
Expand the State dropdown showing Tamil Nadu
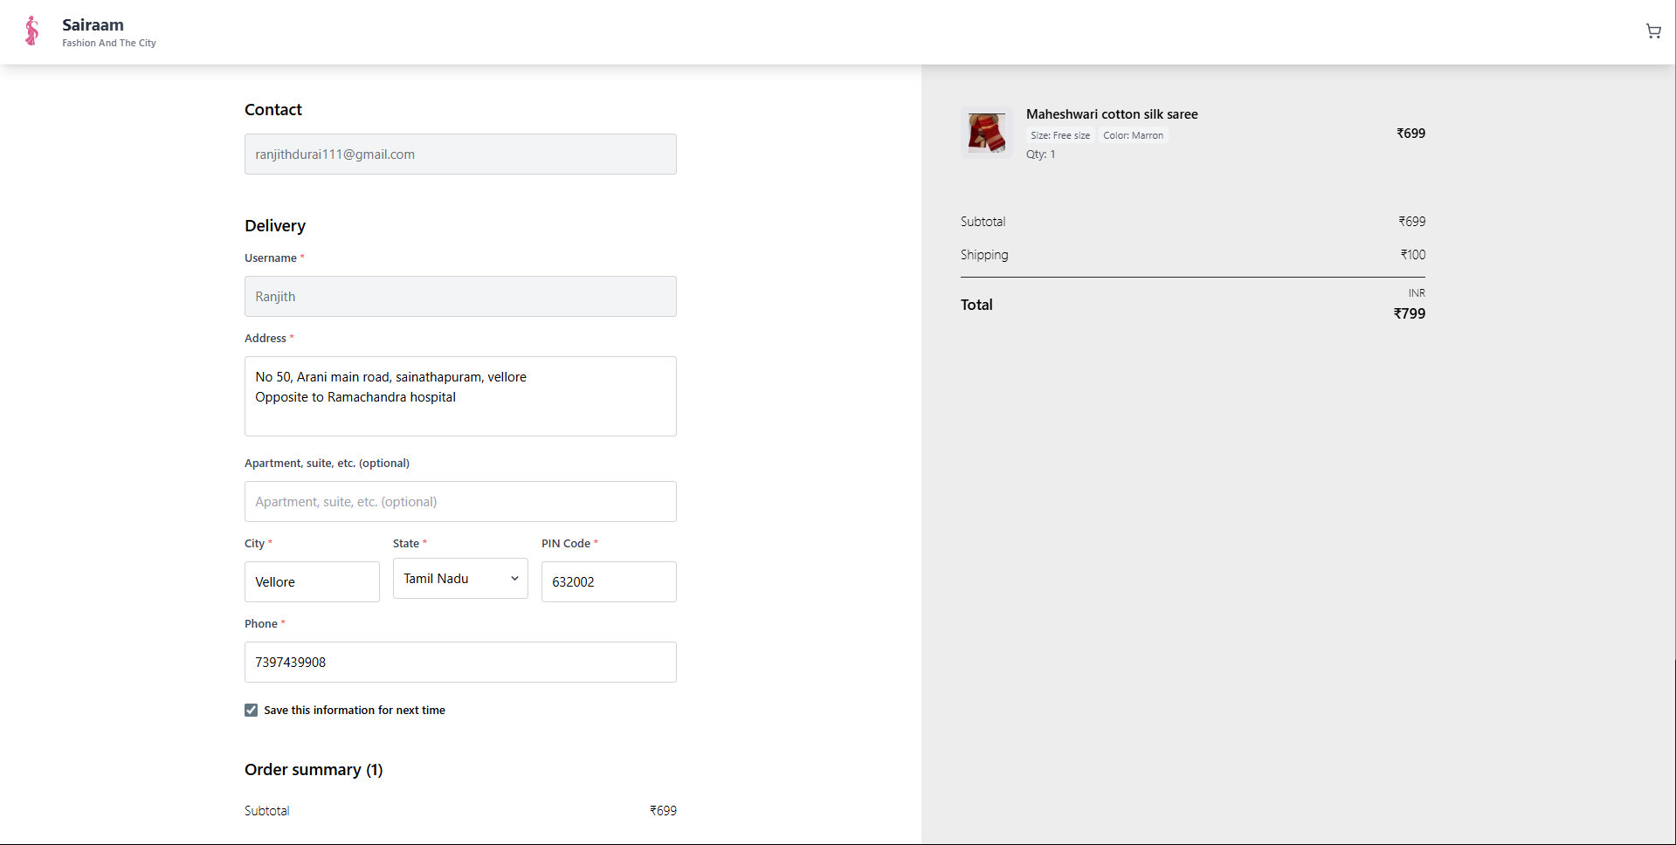tap(460, 579)
